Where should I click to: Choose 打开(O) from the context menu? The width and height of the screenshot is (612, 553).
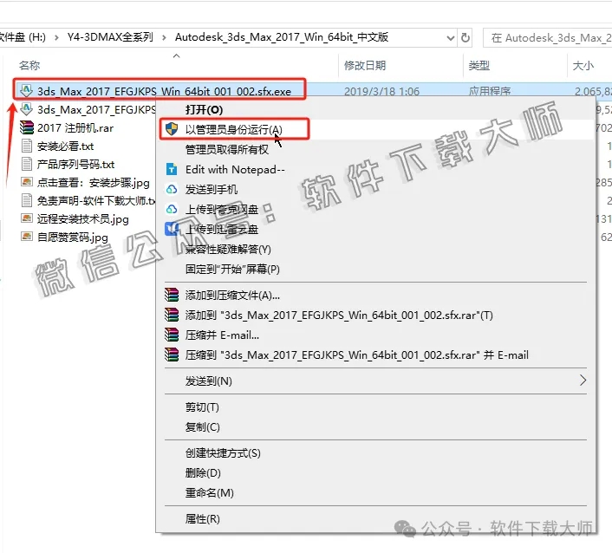click(204, 110)
